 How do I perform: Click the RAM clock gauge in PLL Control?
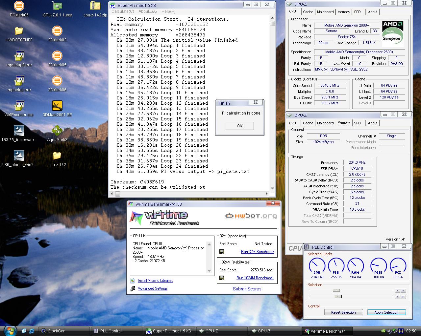[x=356, y=266]
